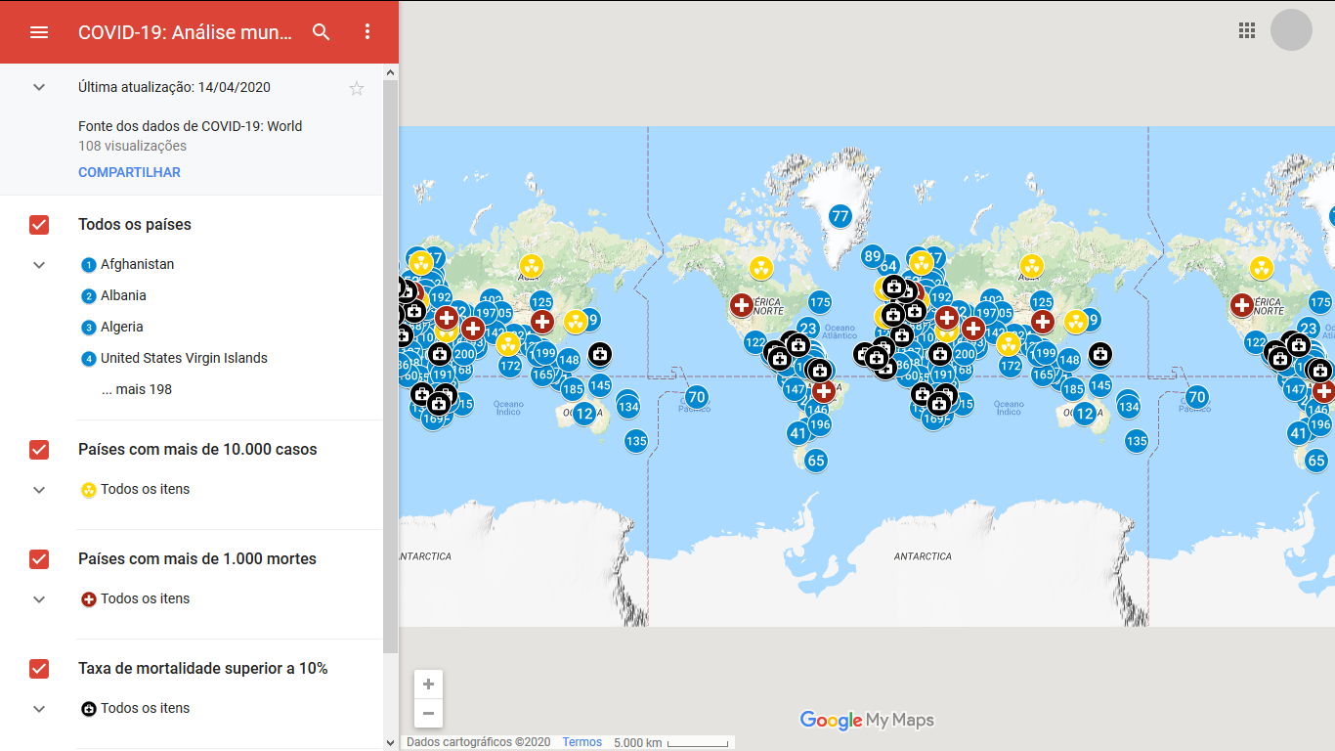
Task: Star this map as favorite
Action: coord(357,89)
